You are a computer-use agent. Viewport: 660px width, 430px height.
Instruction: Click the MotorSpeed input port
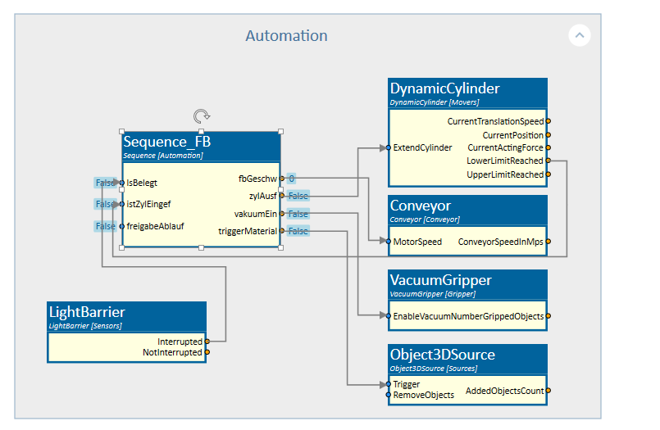click(x=389, y=242)
